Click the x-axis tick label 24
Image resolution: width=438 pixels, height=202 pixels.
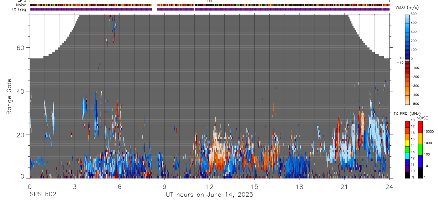pos(389,187)
